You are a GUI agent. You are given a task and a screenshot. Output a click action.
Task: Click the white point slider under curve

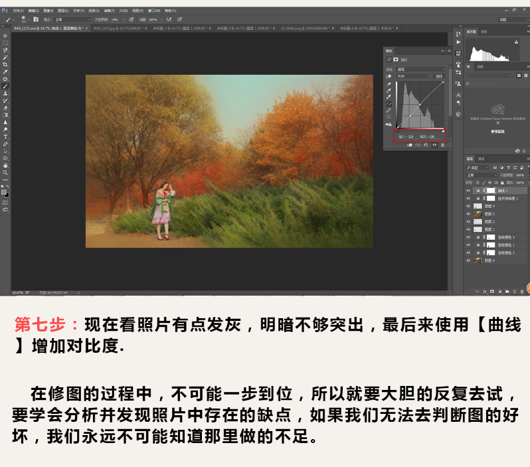443,132
